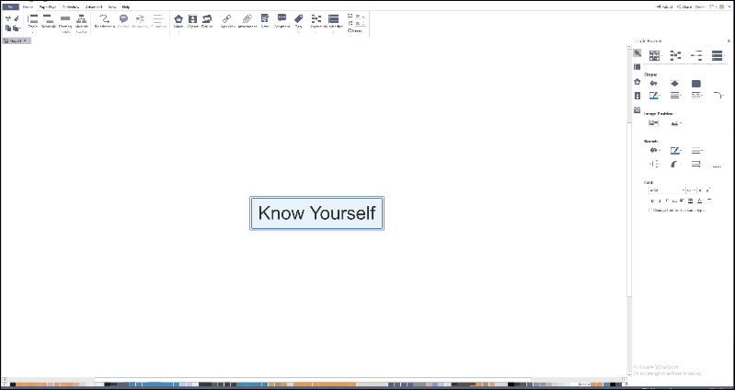This screenshot has width=735, height=390.
Task: Open Shape border line color dropdown
Action: [655, 96]
